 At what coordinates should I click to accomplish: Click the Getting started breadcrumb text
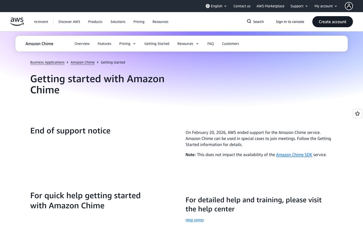pos(113,62)
